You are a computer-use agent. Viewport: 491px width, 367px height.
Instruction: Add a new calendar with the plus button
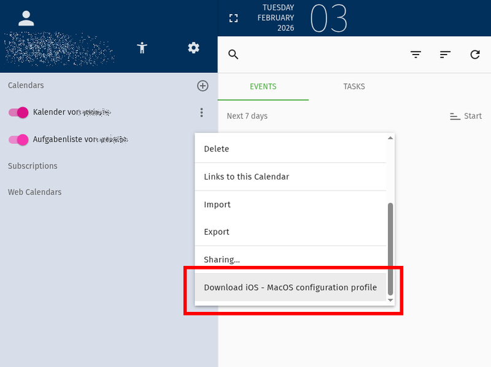coord(203,86)
